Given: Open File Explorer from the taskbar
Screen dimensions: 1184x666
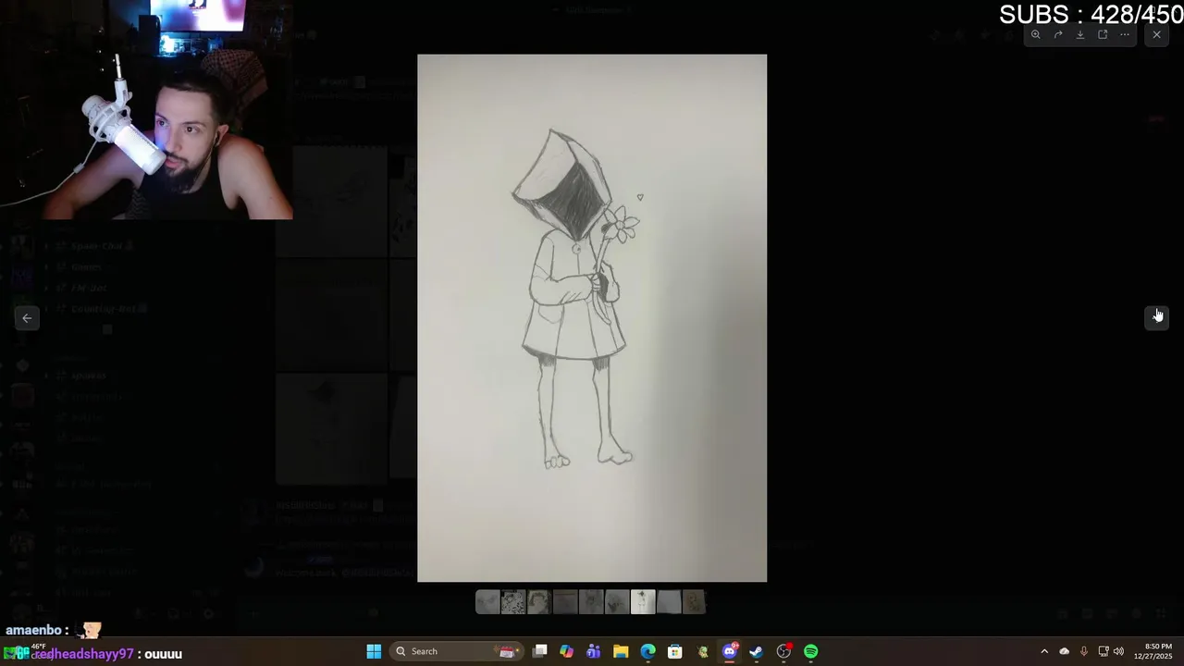Looking at the screenshot, I should point(621,651).
